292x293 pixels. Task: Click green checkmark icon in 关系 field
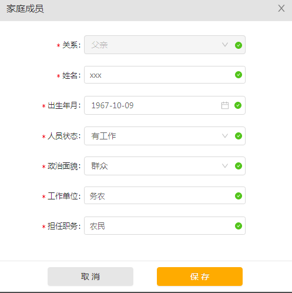[239, 45]
